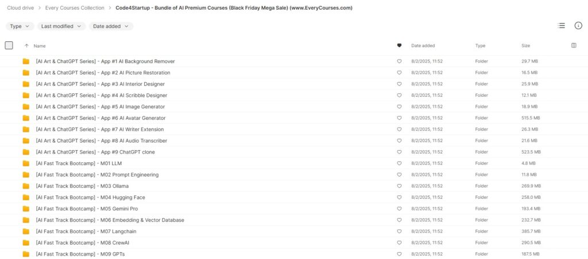
Task: Click folder icon for M03 Ollama
Action: 26,186
